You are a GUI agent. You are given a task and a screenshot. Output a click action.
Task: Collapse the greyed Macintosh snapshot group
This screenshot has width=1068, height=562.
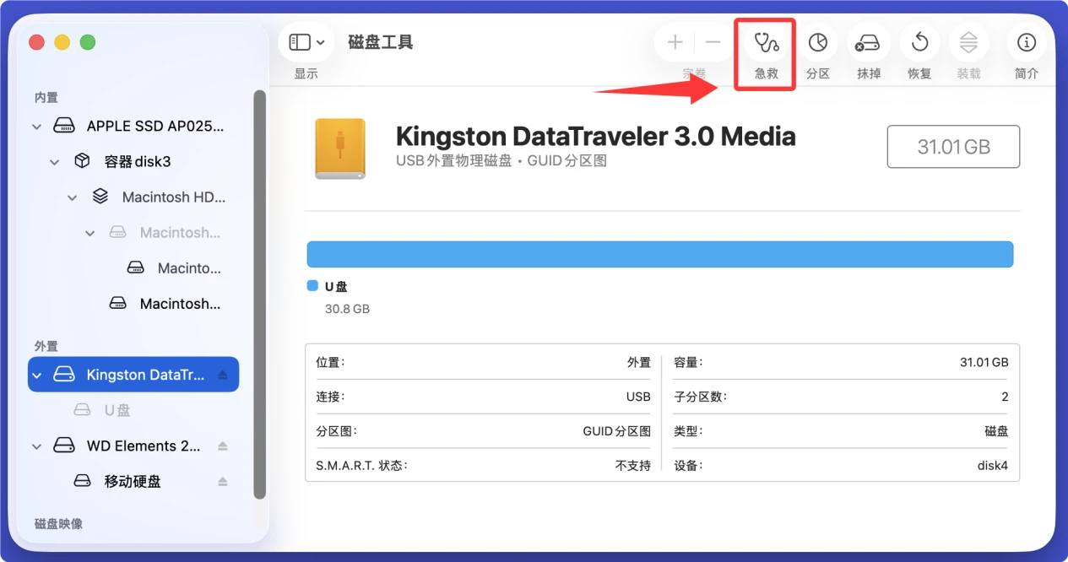tap(89, 233)
